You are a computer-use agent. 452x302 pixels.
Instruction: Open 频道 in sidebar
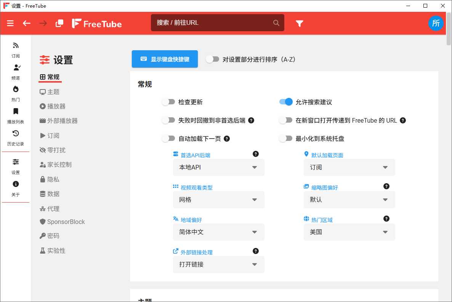[16, 72]
